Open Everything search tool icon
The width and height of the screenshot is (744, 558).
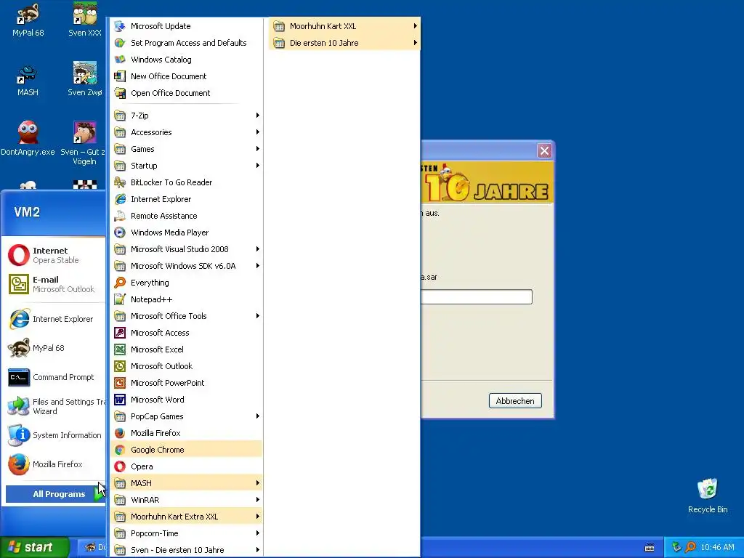pos(120,283)
